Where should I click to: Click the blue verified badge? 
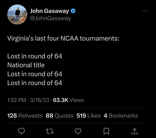click(73, 11)
